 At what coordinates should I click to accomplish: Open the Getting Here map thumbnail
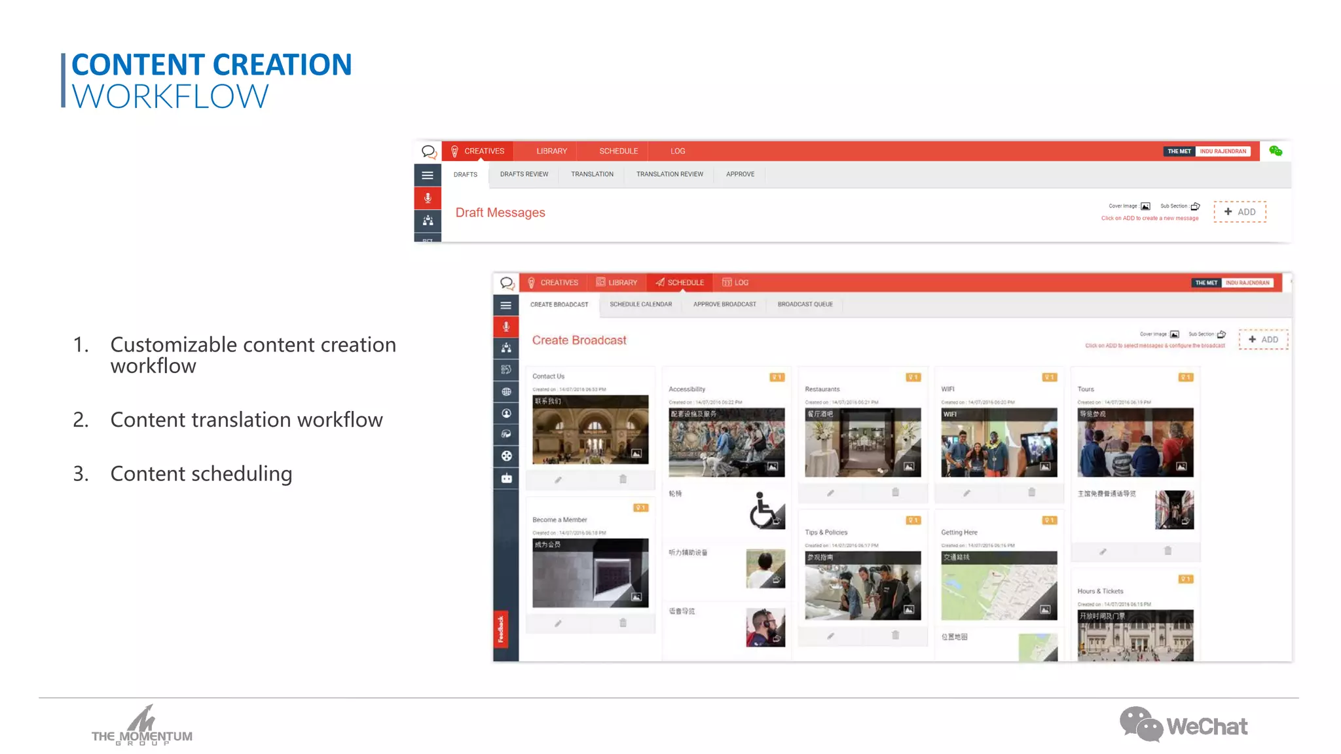[999, 585]
